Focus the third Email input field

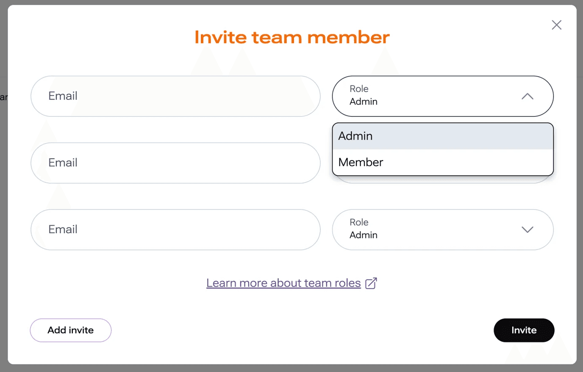[175, 229]
